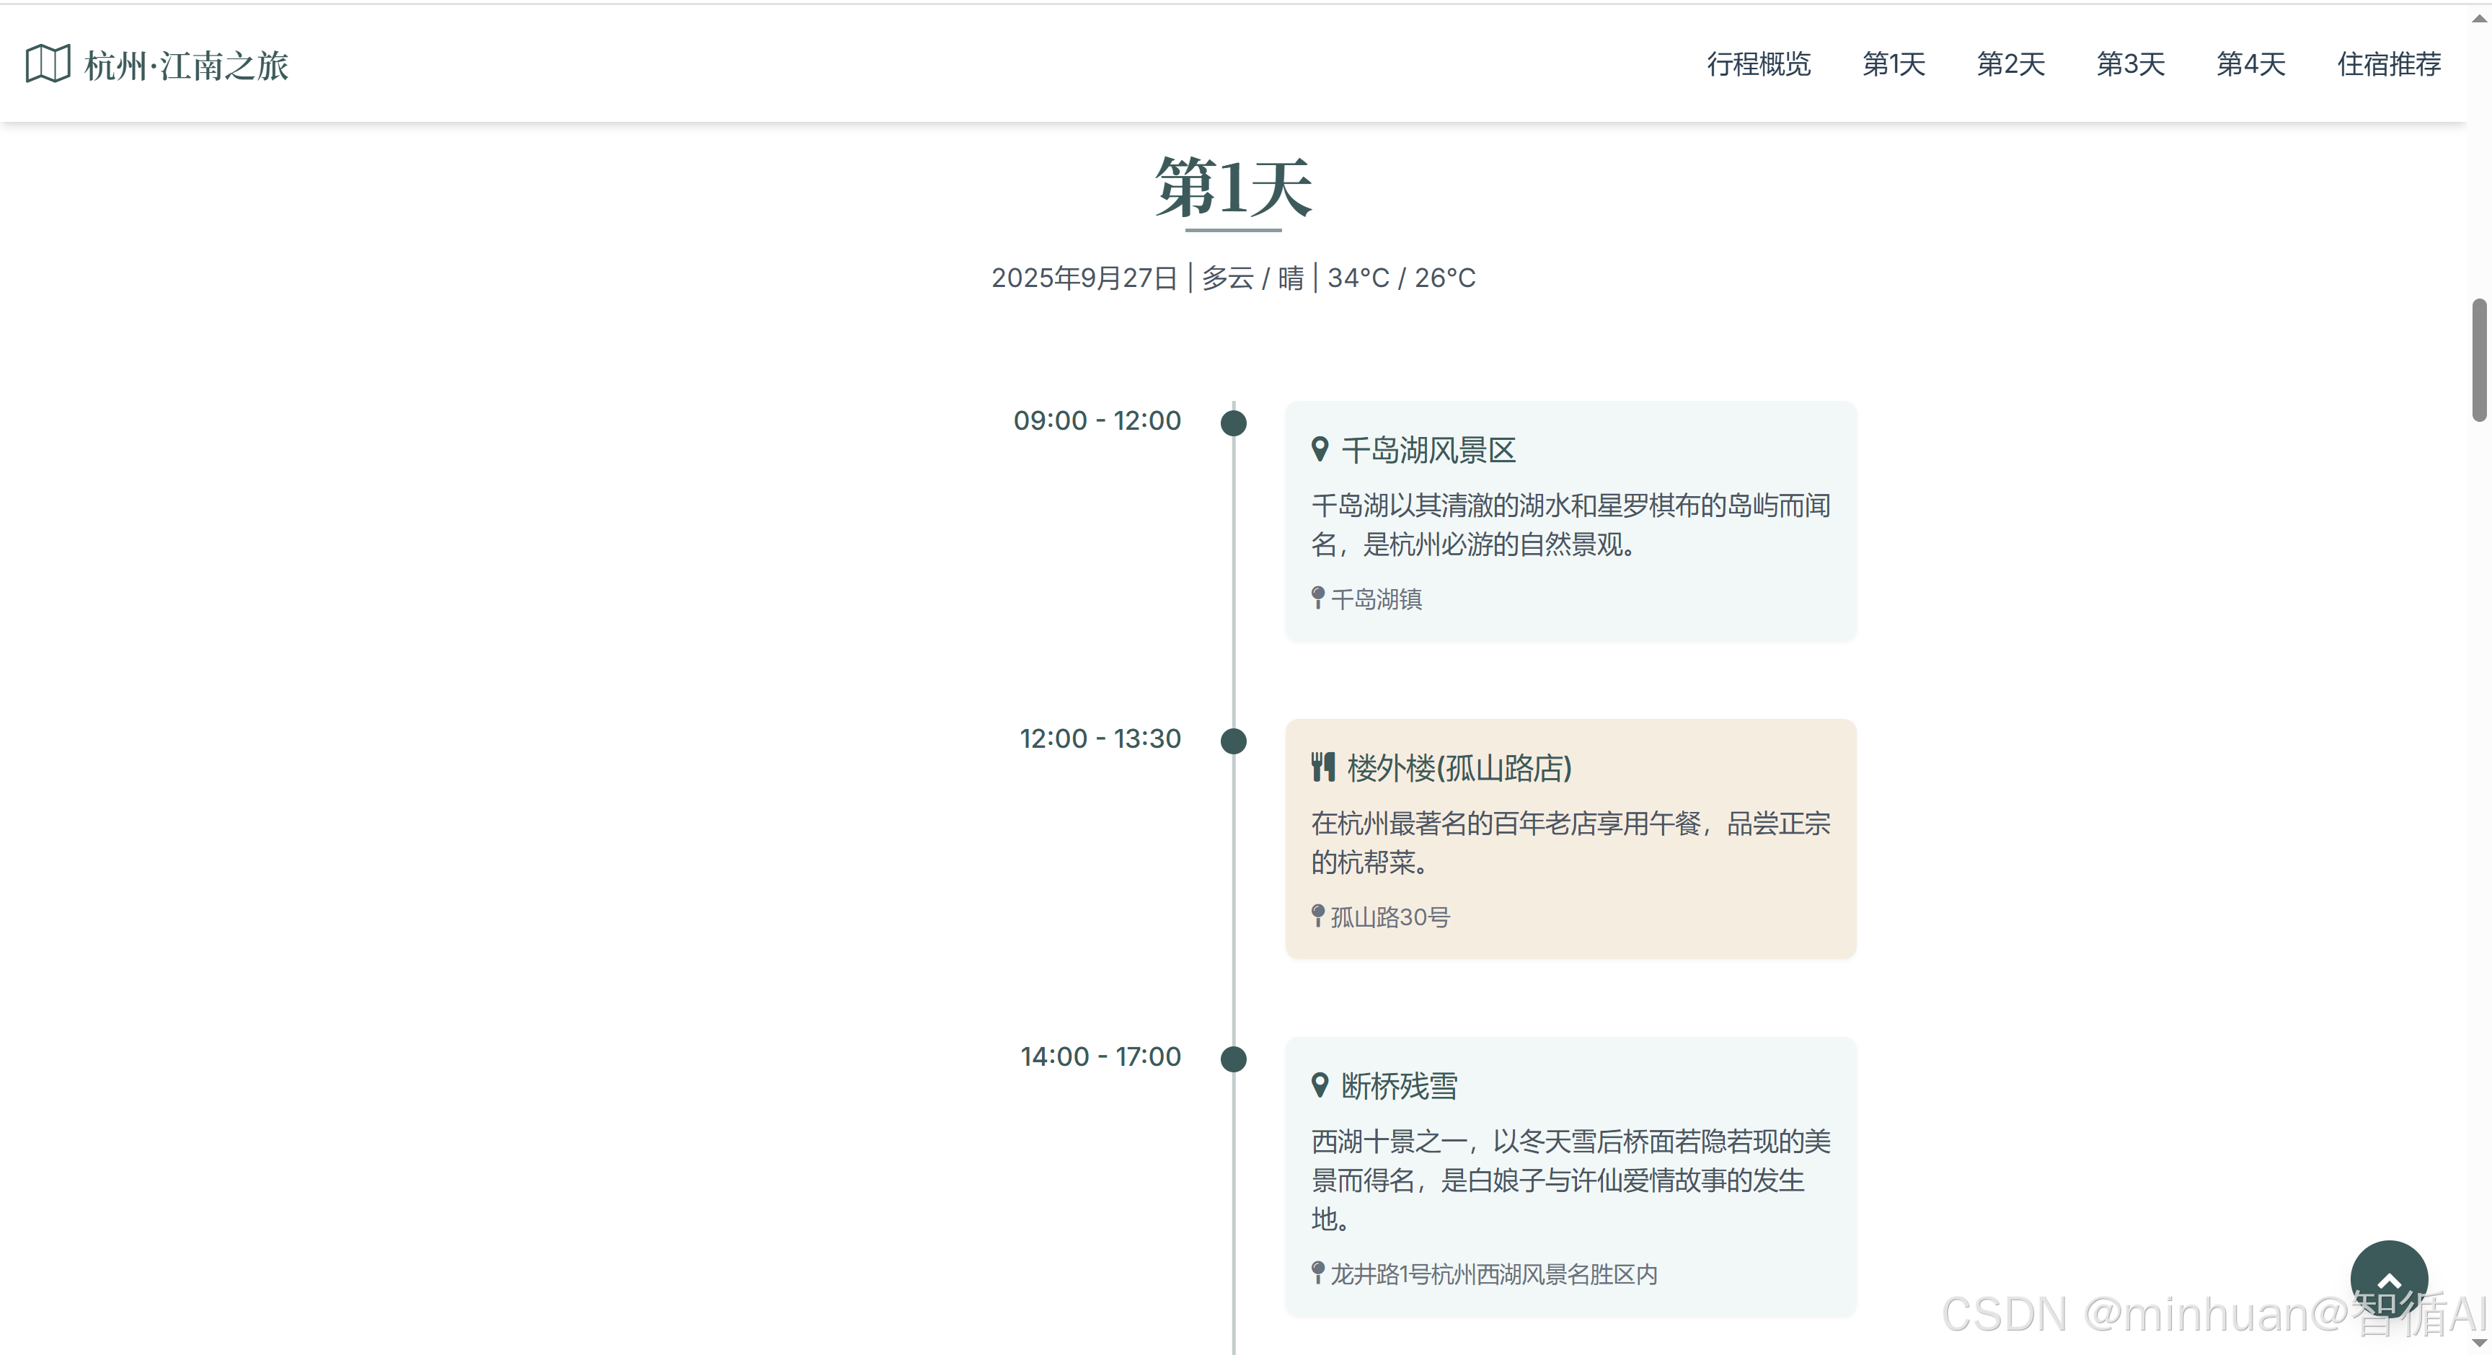Click the map pin icon beside 断桥残雪
The image size is (2492, 1355).
(1320, 1085)
